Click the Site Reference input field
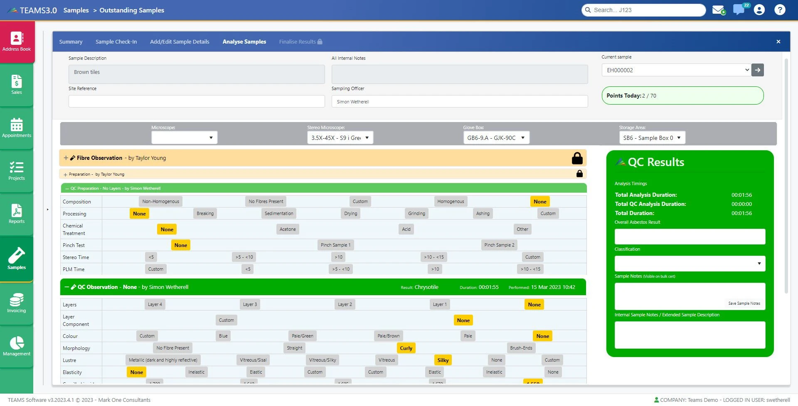The width and height of the screenshot is (798, 406). tap(197, 102)
